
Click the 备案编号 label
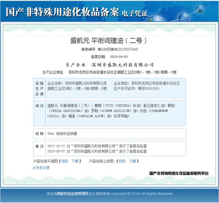88,49
